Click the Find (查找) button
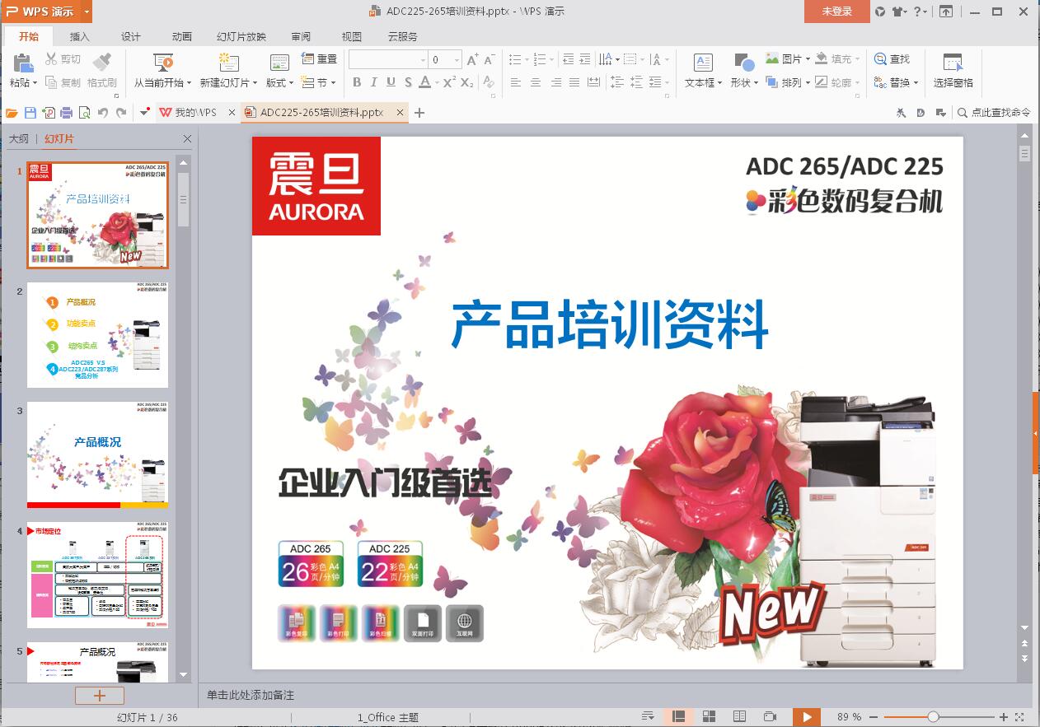 point(892,58)
